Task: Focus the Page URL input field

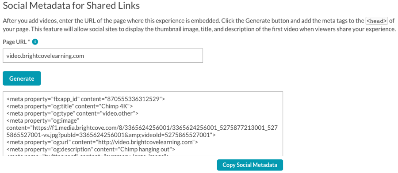Action: pos(103,56)
